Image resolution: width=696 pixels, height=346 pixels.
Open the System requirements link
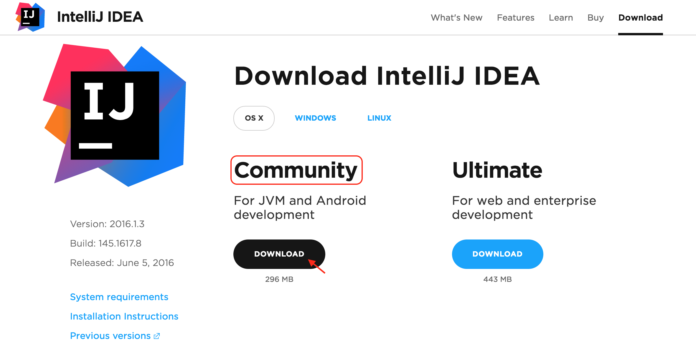click(119, 297)
